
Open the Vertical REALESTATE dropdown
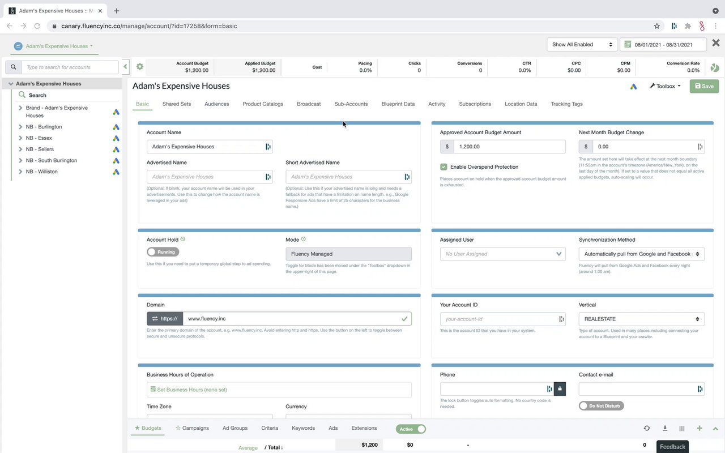[642, 319]
